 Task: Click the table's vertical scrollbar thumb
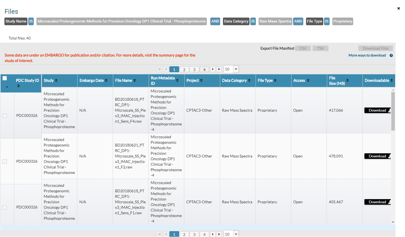(x=393, y=111)
